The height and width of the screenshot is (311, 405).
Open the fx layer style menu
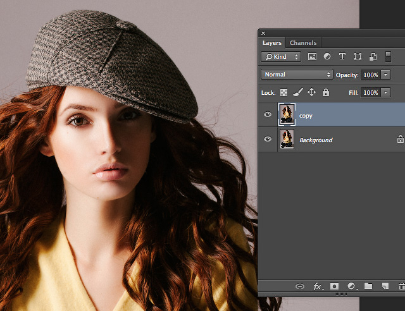coord(318,286)
